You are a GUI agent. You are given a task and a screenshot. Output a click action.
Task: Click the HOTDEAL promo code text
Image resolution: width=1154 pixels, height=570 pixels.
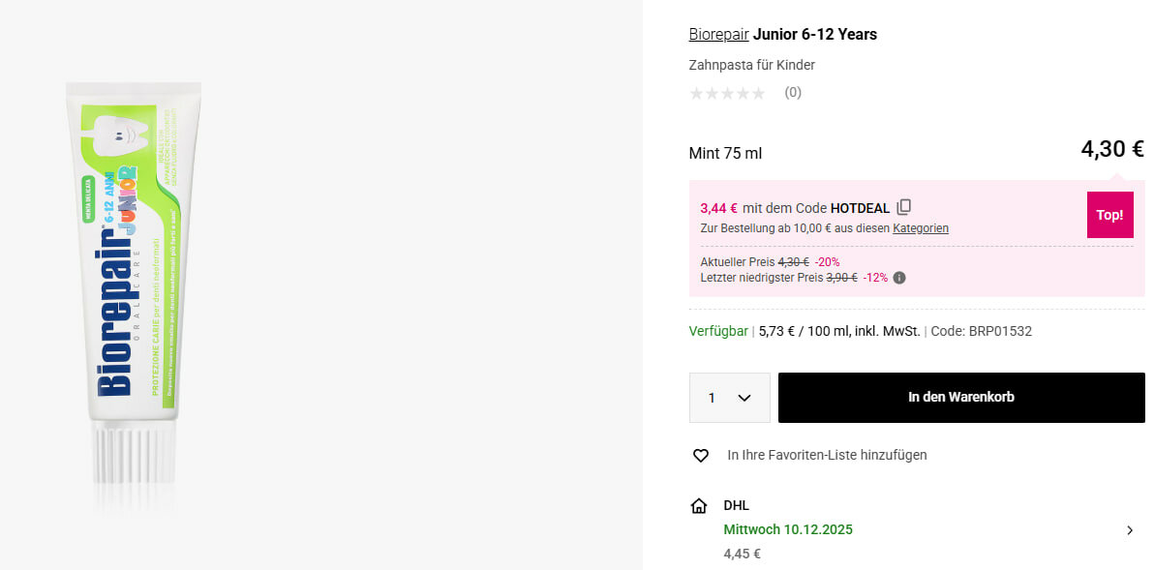pyautogui.click(x=860, y=208)
